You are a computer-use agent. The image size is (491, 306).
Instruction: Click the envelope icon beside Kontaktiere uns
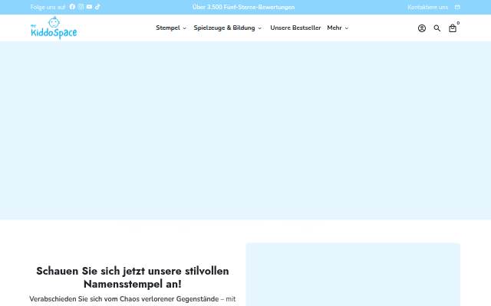point(457,7)
